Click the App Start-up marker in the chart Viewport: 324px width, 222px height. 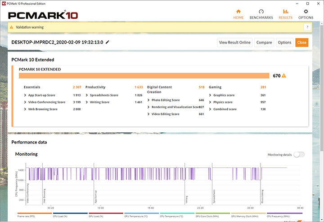[x=96, y=197]
